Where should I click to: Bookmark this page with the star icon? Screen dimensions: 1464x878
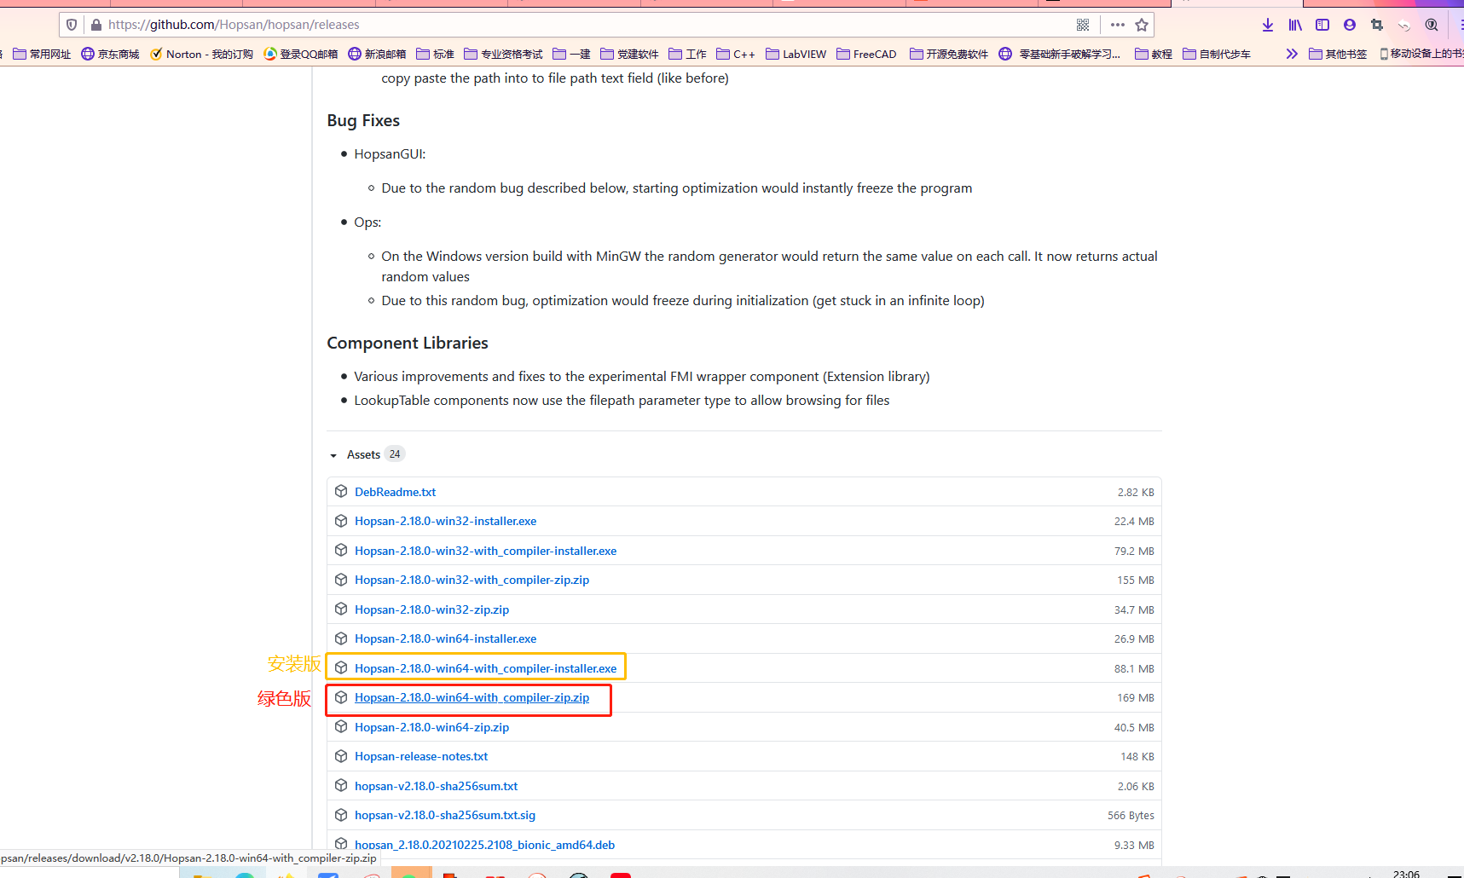coord(1142,25)
